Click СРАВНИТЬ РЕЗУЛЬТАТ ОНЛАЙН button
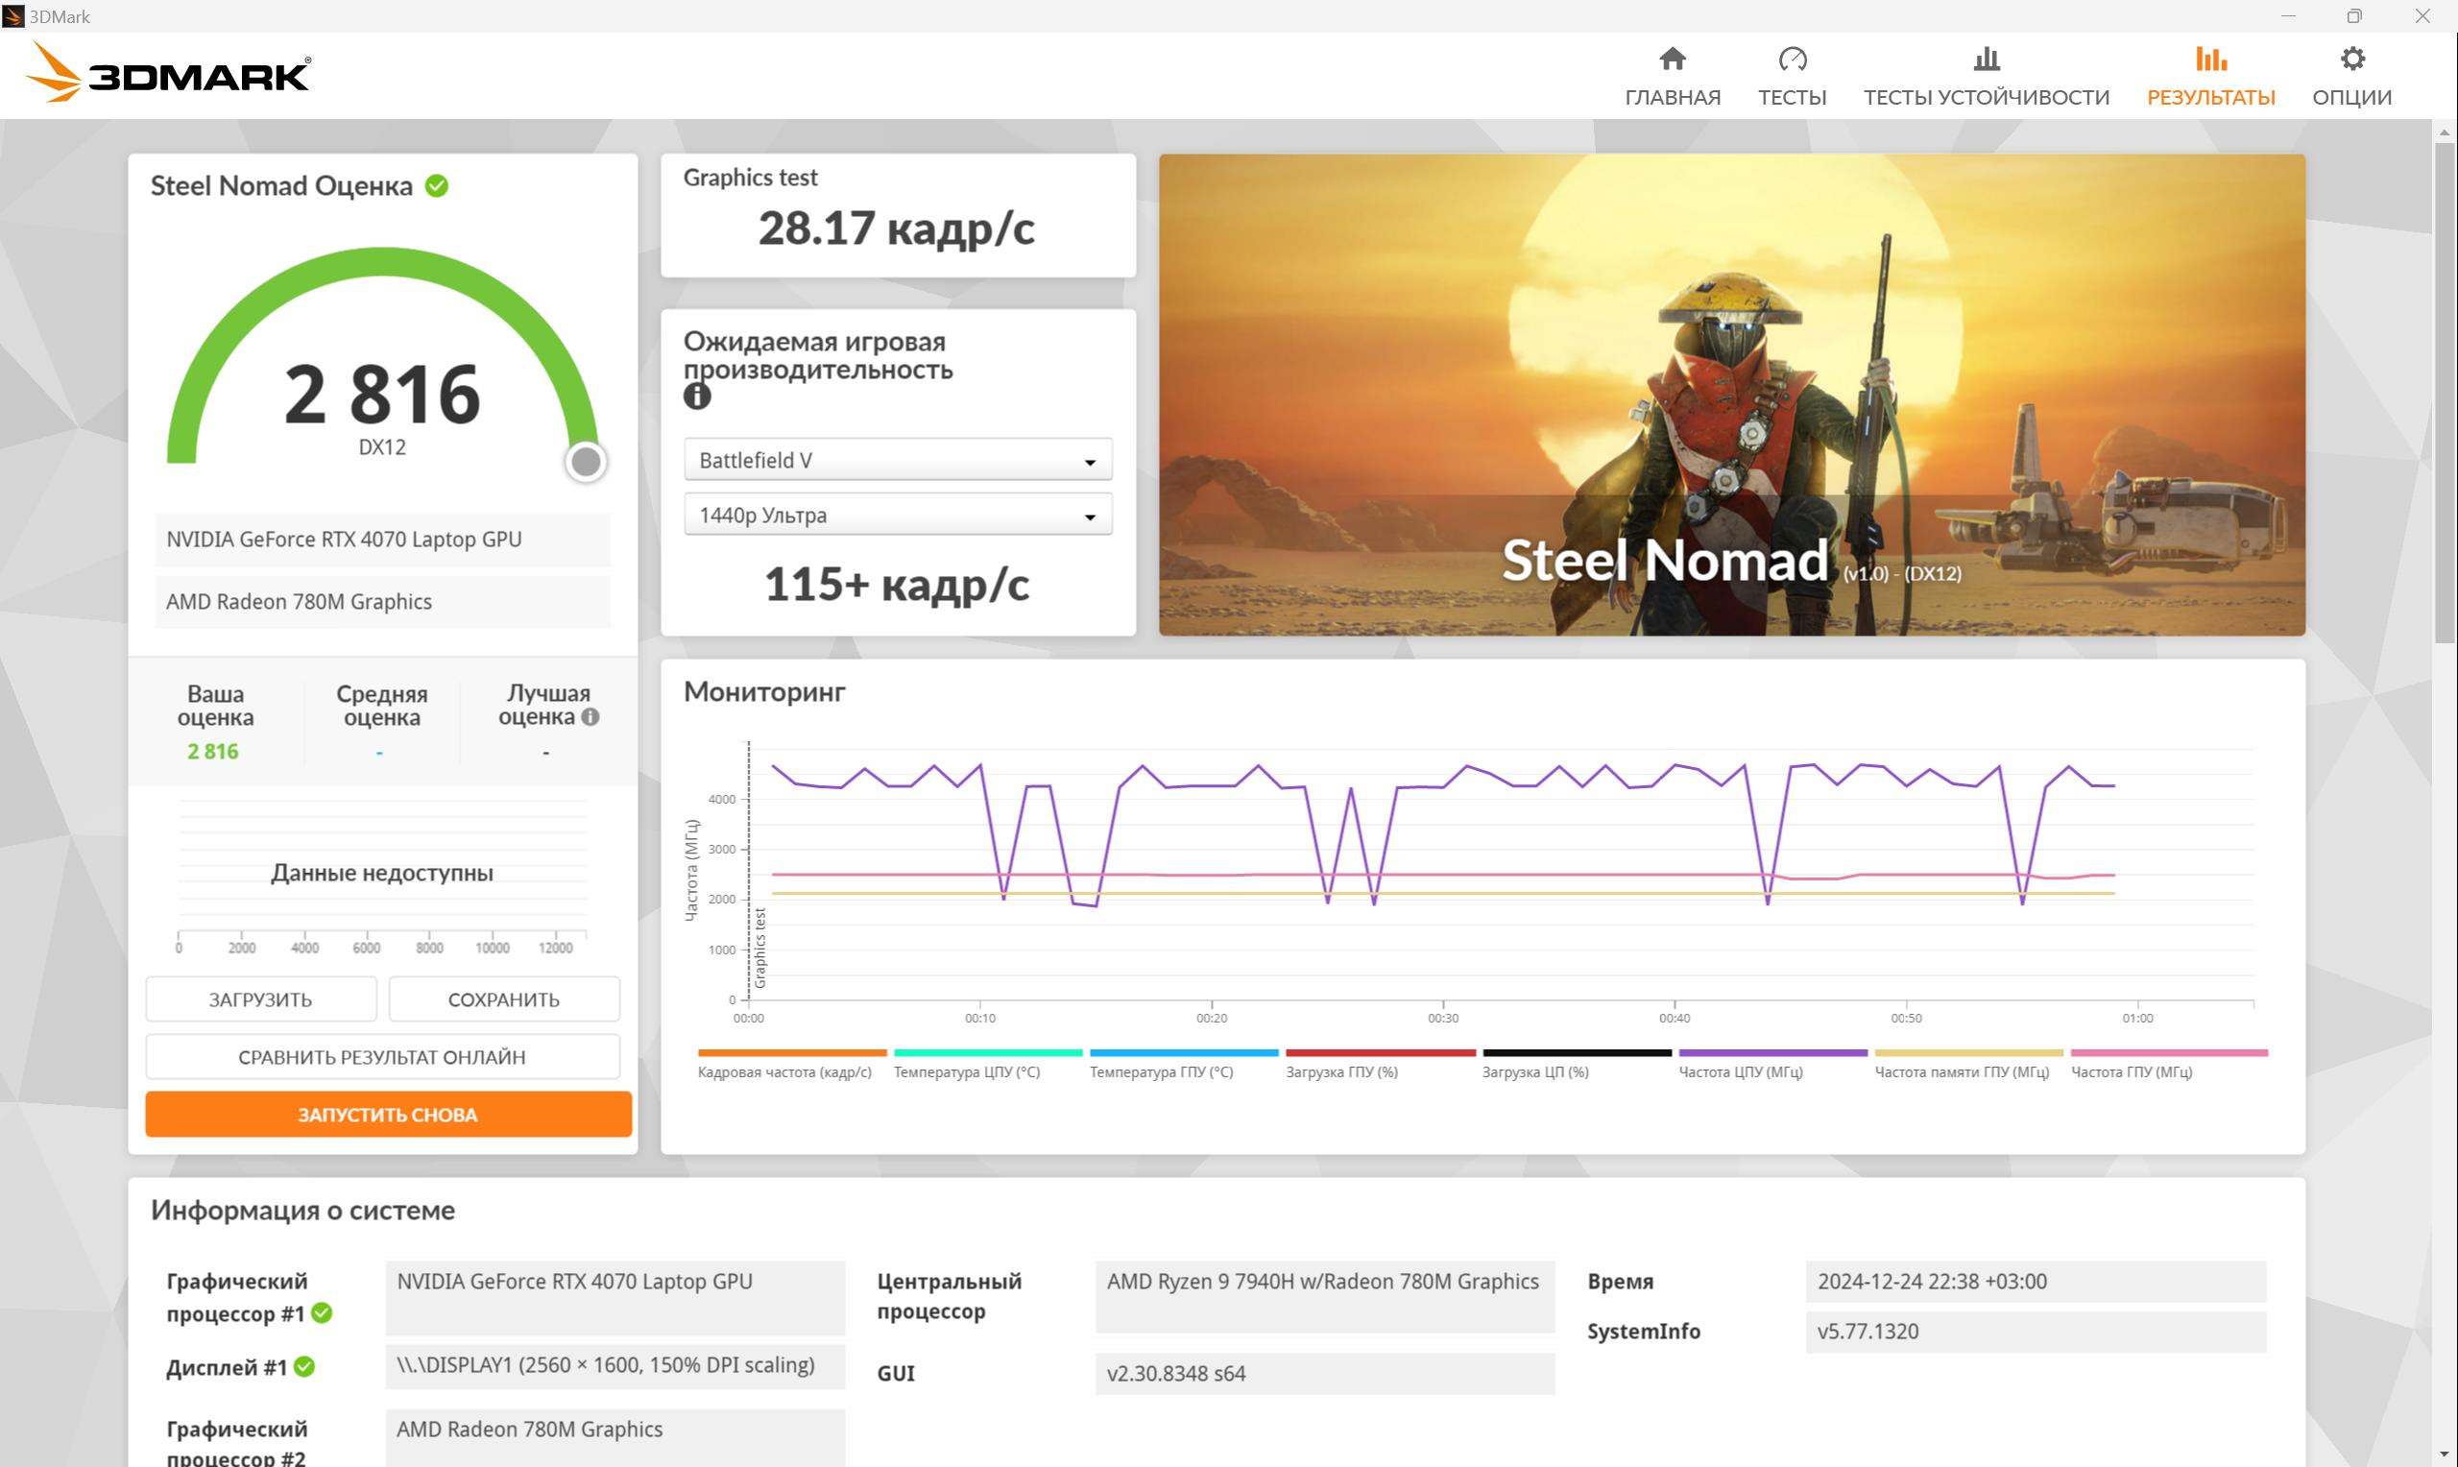This screenshot has height=1467, width=2458. 382,1057
